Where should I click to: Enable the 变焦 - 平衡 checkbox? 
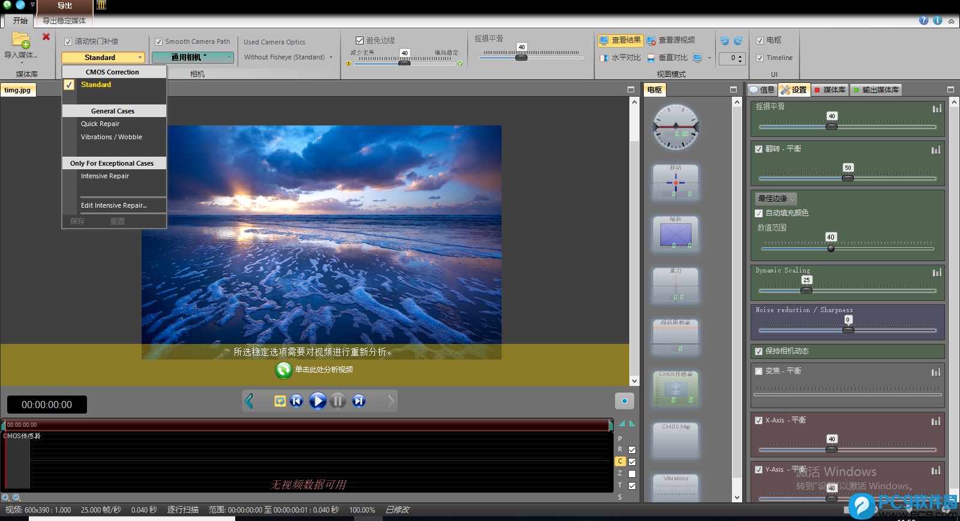point(759,371)
